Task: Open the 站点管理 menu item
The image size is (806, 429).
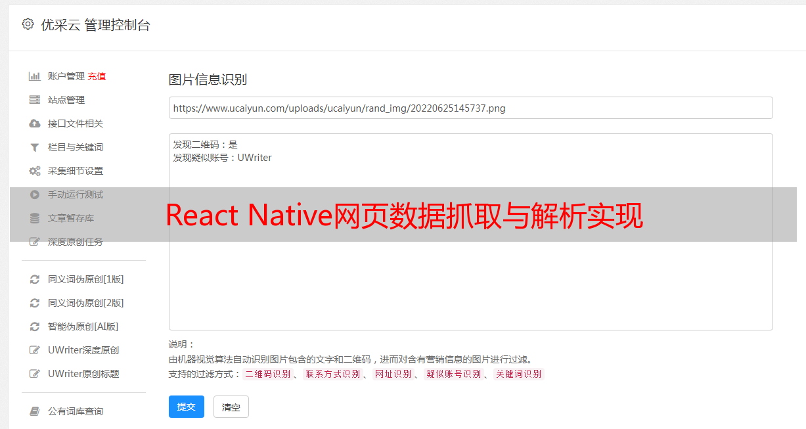Action: click(66, 100)
